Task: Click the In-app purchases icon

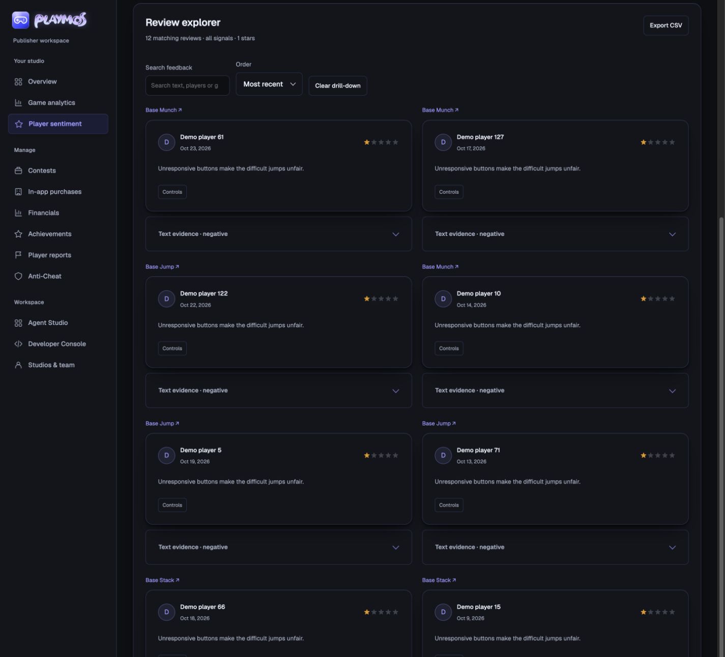Action: pyautogui.click(x=18, y=192)
